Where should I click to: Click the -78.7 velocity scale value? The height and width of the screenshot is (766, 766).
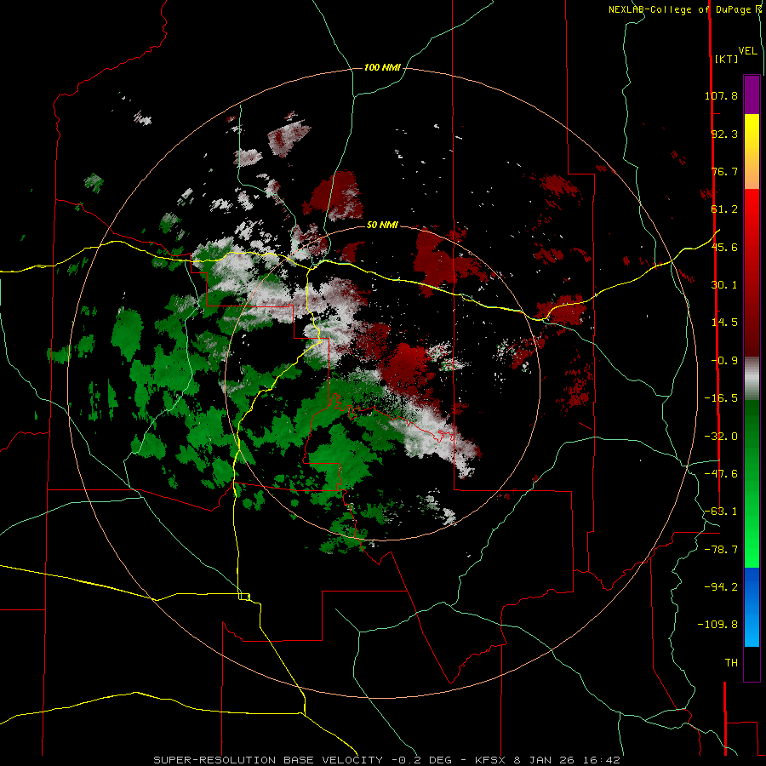721,550
